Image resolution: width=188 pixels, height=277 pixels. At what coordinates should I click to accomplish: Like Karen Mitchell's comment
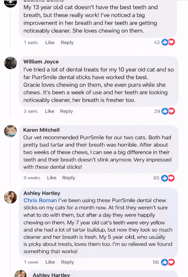point(52,178)
